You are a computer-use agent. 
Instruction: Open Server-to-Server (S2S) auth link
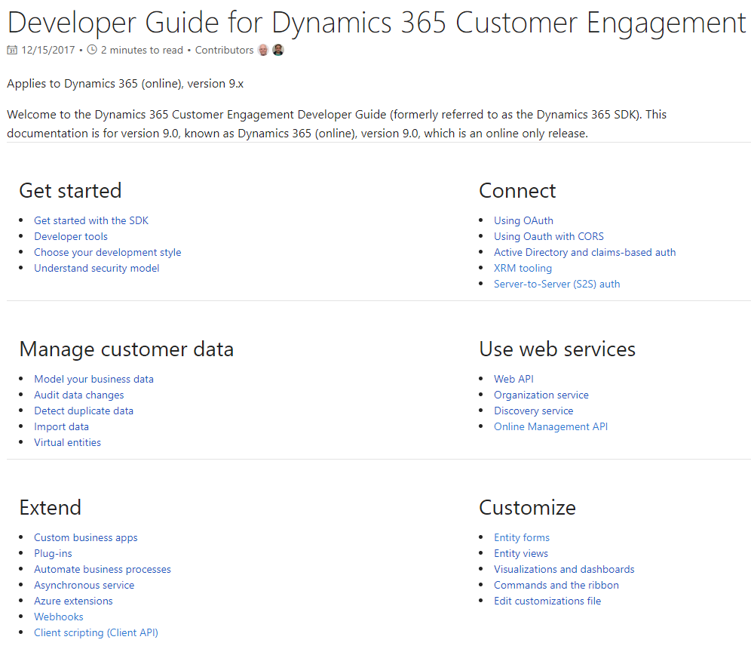557,284
